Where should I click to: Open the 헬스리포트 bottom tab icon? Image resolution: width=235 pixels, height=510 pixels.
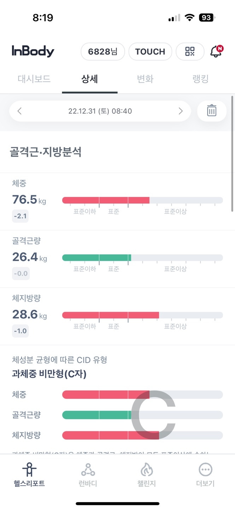coord(29,470)
